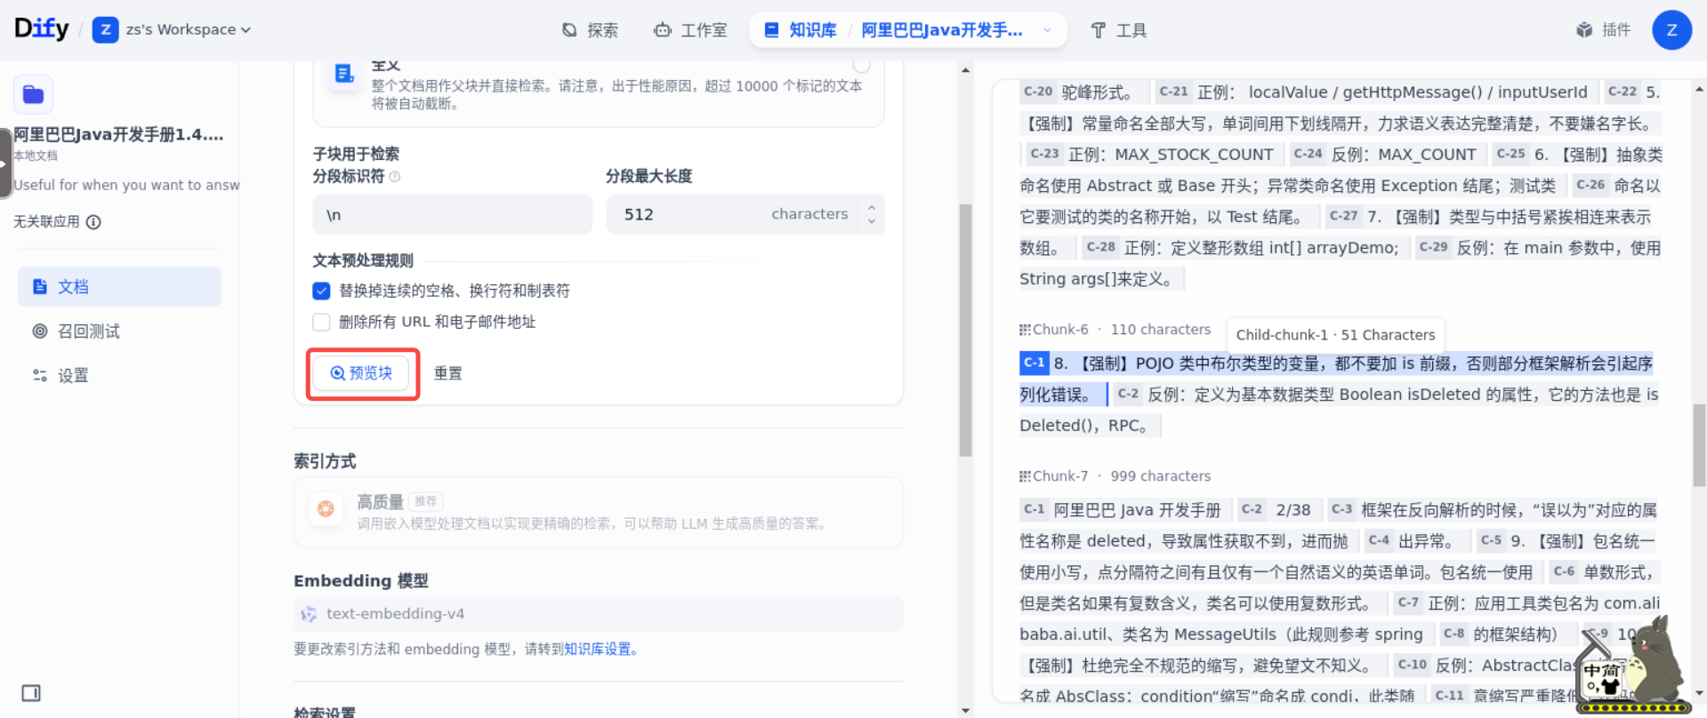Go to the 工作室 tab
Image resolution: width=1707 pixels, height=718 pixels.
[690, 30]
